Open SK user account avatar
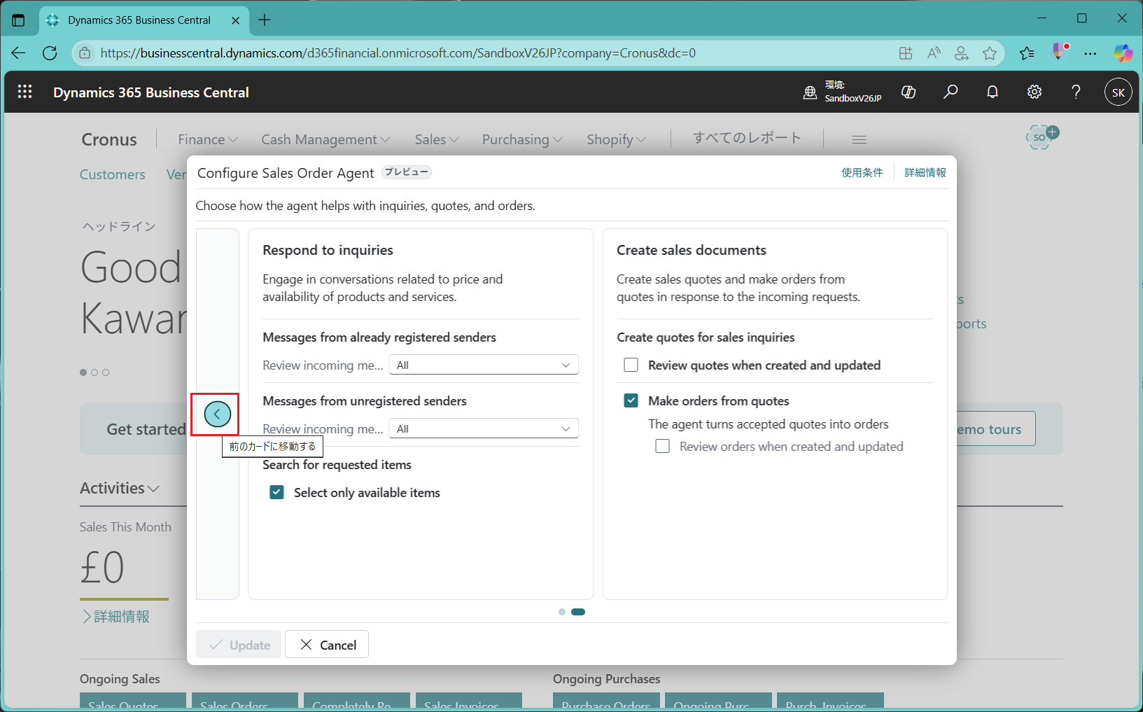The image size is (1143, 712). [1119, 92]
